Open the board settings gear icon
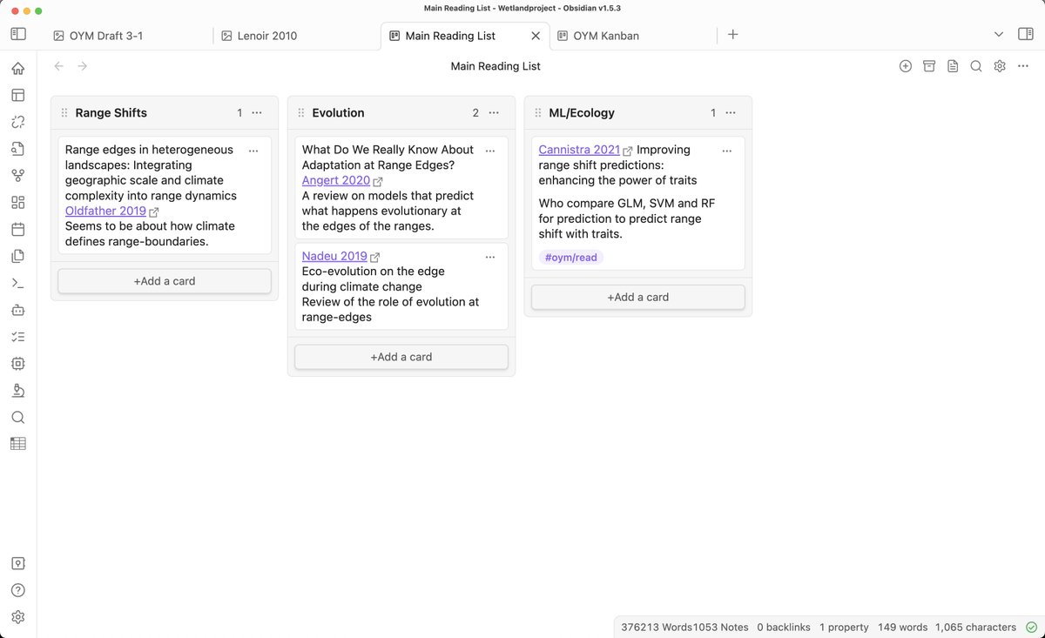1045x638 pixels. (x=999, y=65)
